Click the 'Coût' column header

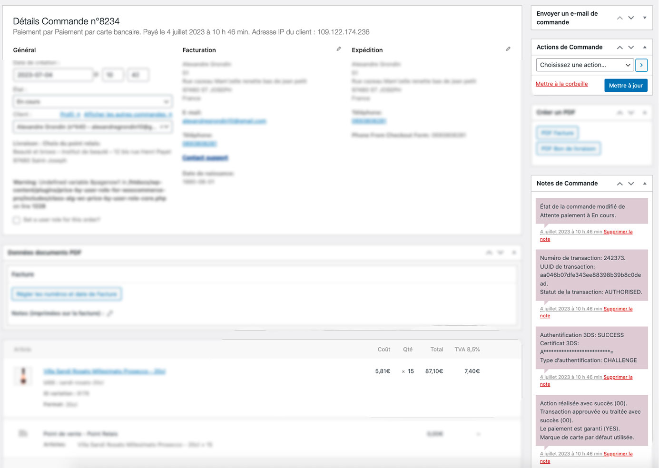click(x=384, y=350)
